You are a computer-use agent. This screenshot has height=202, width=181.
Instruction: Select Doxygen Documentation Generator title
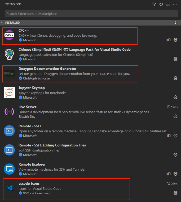(x=47, y=69)
